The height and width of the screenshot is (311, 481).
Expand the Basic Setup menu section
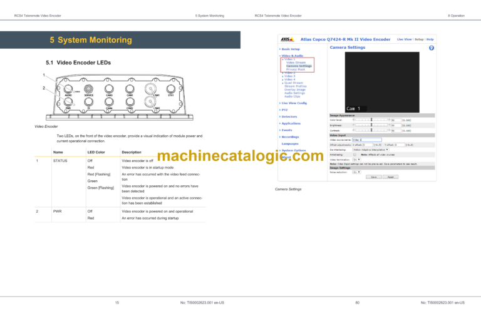pyautogui.click(x=291, y=49)
